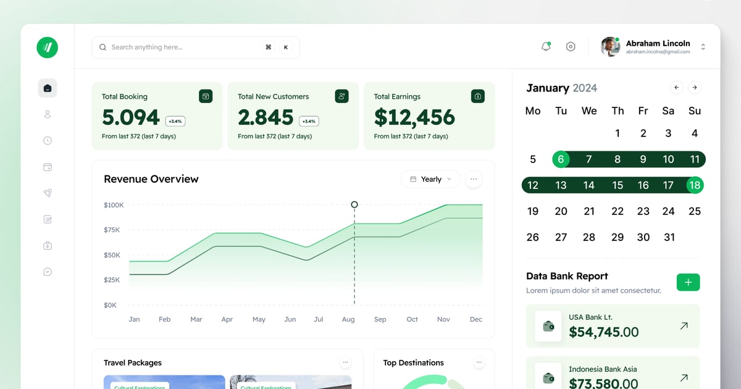Click the $54,745.00 balance
The height and width of the screenshot is (389, 741).
pyautogui.click(x=604, y=332)
